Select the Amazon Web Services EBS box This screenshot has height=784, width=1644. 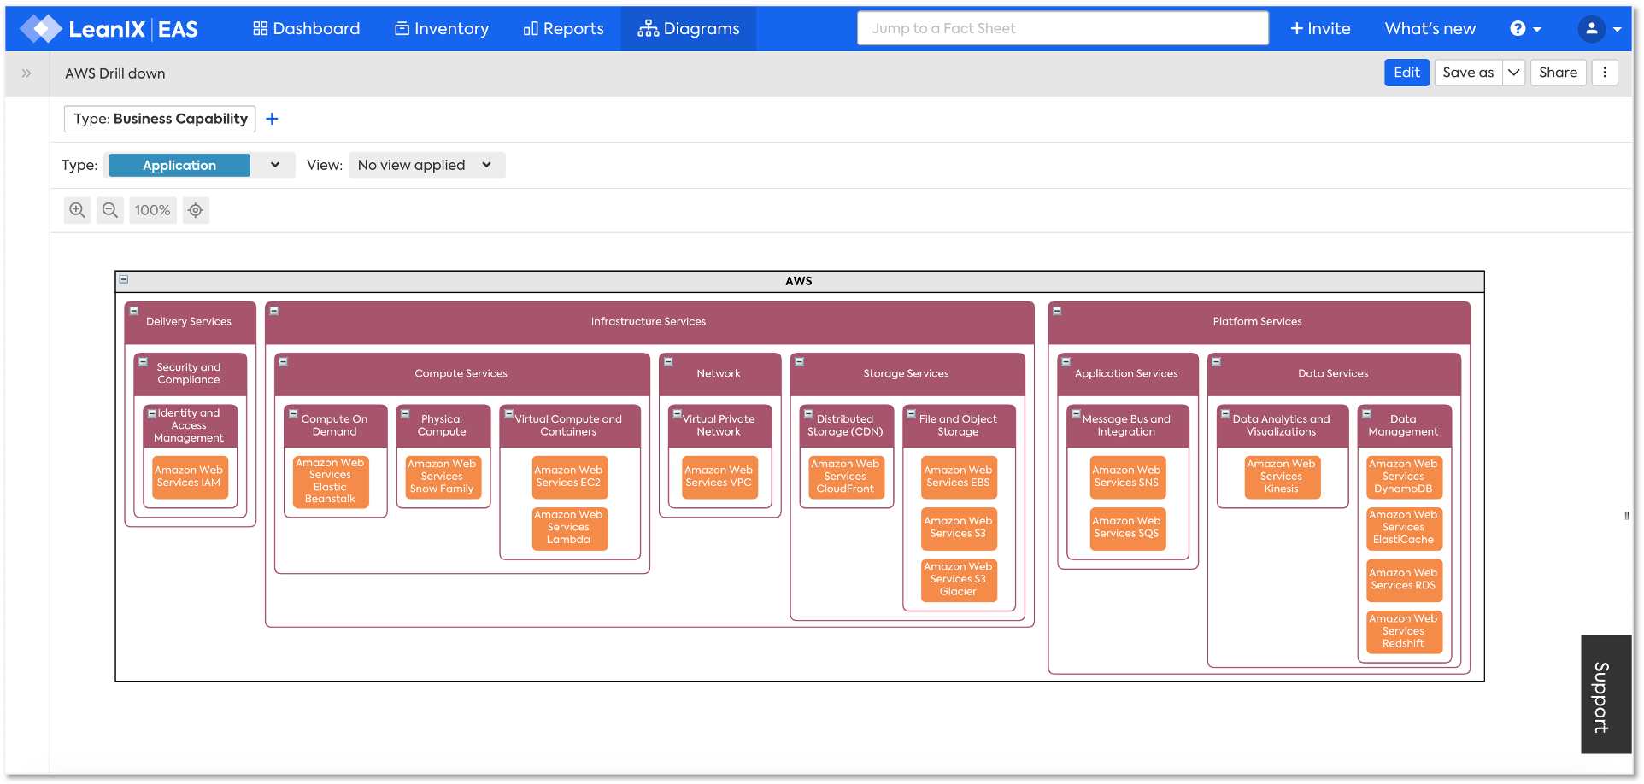coord(959,477)
